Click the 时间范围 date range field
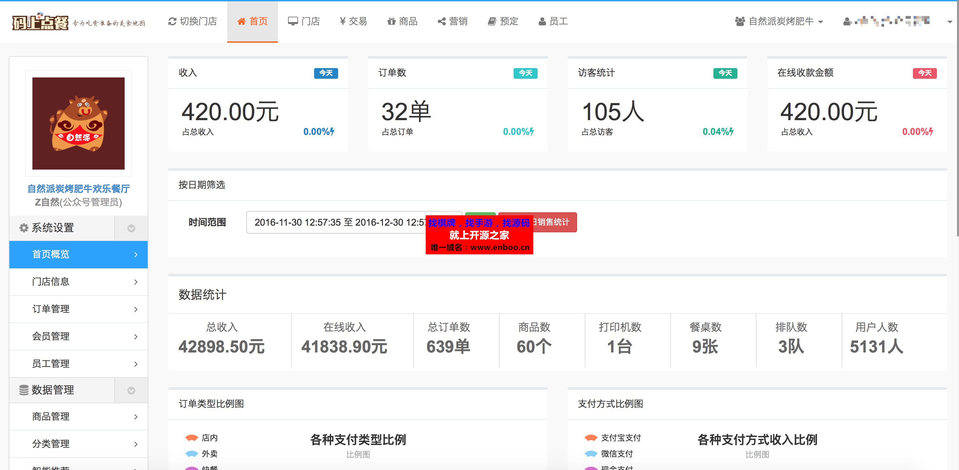Image resolution: width=959 pixels, height=470 pixels. (354, 222)
